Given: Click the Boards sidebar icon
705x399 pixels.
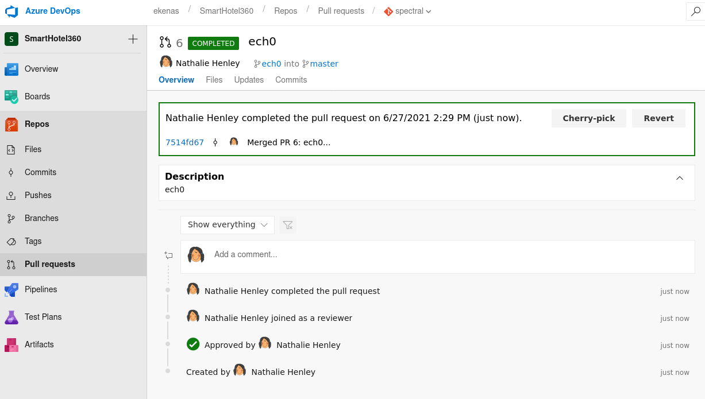Looking at the screenshot, I should [x=11, y=96].
